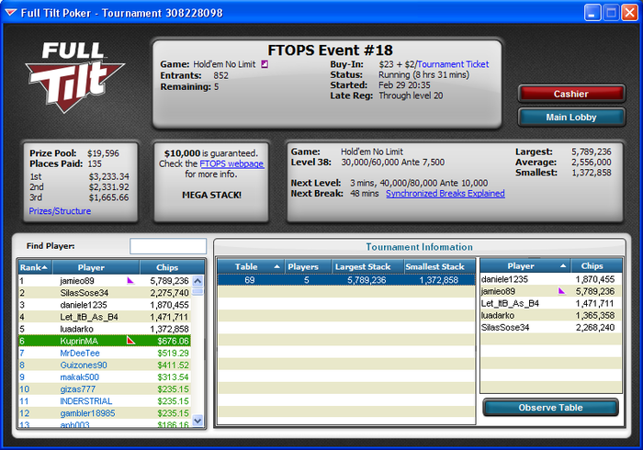Sort tables by Table column header

click(251, 266)
